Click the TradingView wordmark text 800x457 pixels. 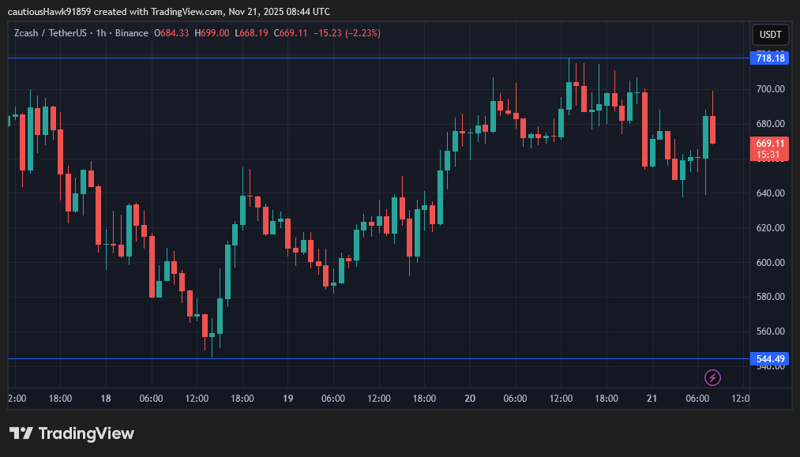86,433
